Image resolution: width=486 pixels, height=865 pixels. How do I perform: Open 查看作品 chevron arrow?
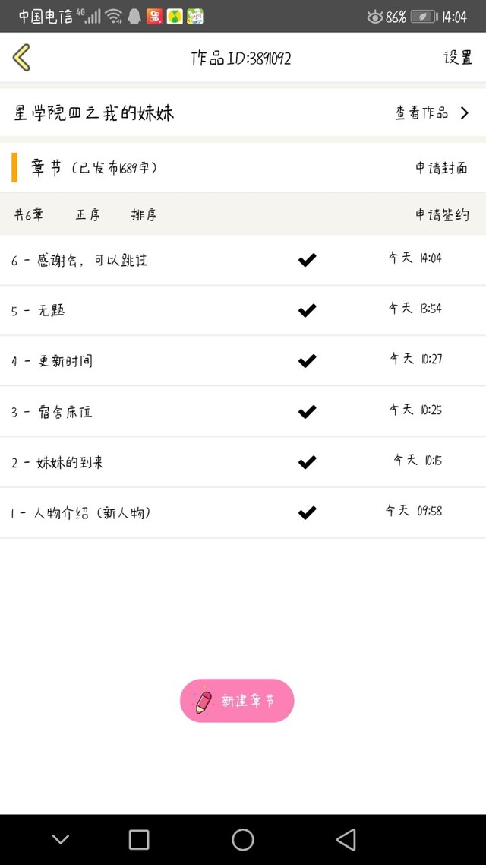coord(465,113)
